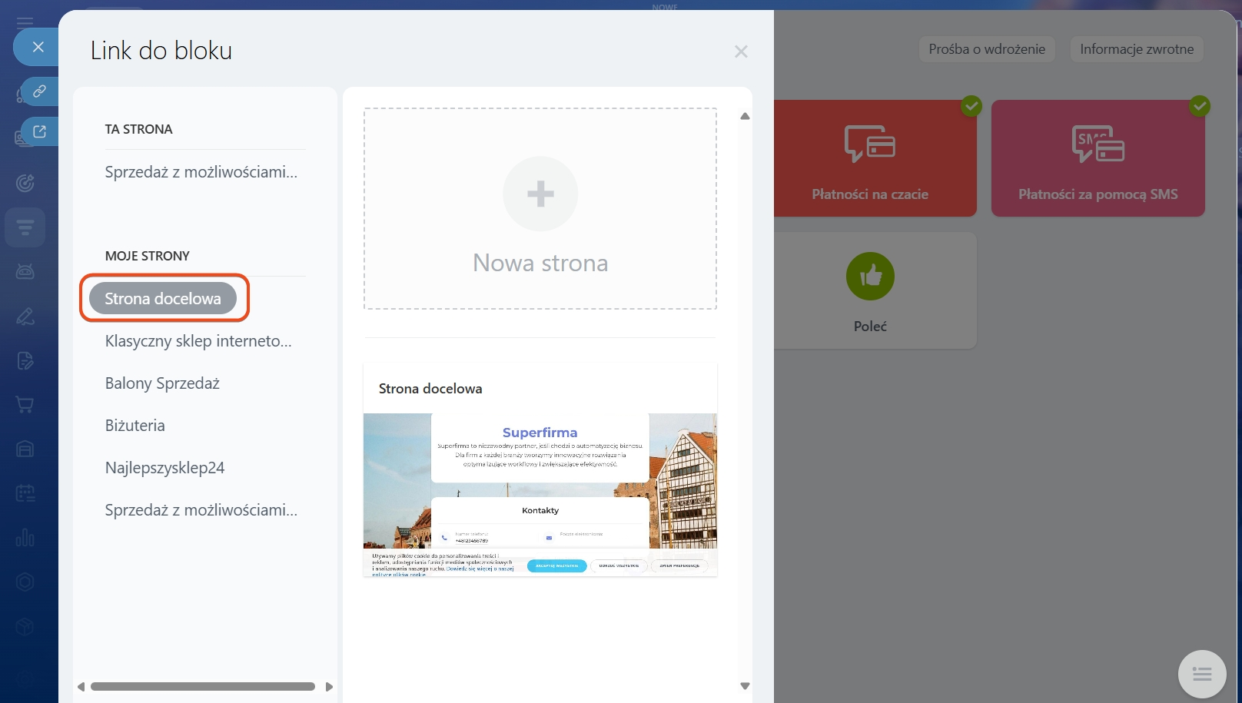Open the Płatności za pomocą SMS tile
Viewport: 1242px width, 703px height.
coord(1098,158)
